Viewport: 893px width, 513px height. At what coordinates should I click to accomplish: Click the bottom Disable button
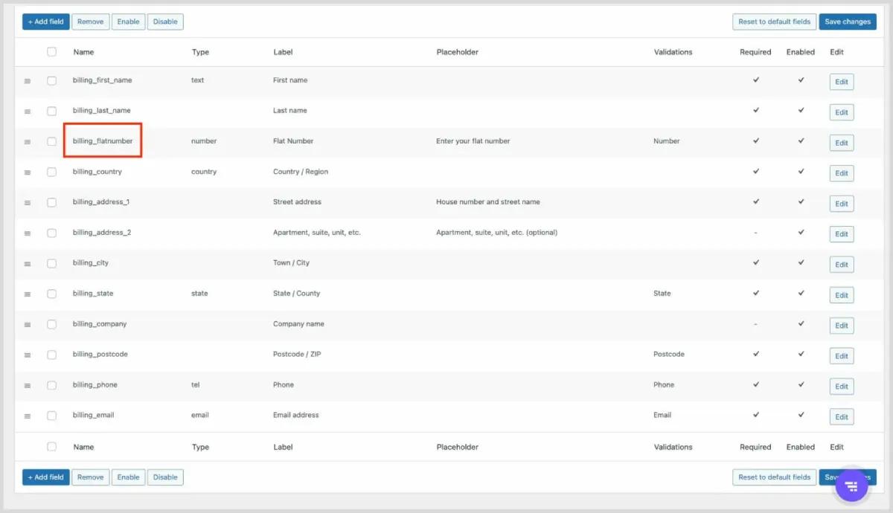pos(165,477)
